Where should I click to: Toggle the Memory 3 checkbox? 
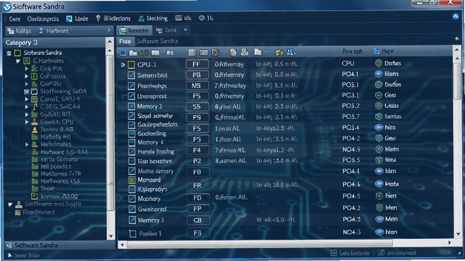132,220
